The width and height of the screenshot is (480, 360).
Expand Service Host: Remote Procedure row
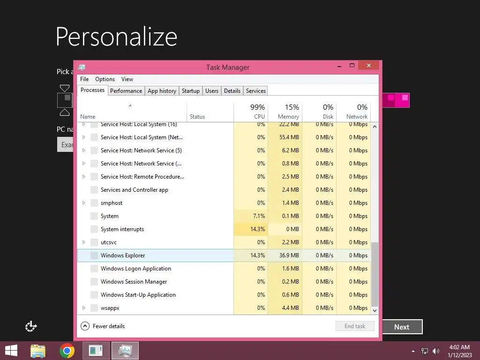[x=83, y=177]
